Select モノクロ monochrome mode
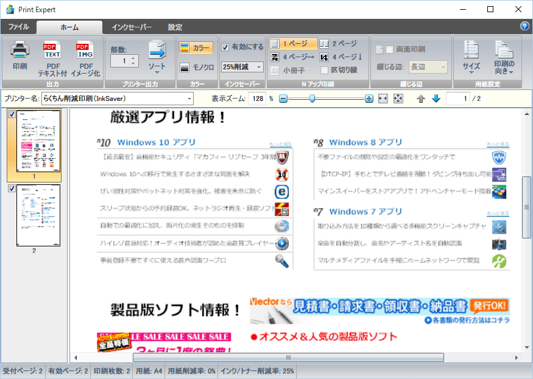This screenshot has height=379, width=533. 197,68
